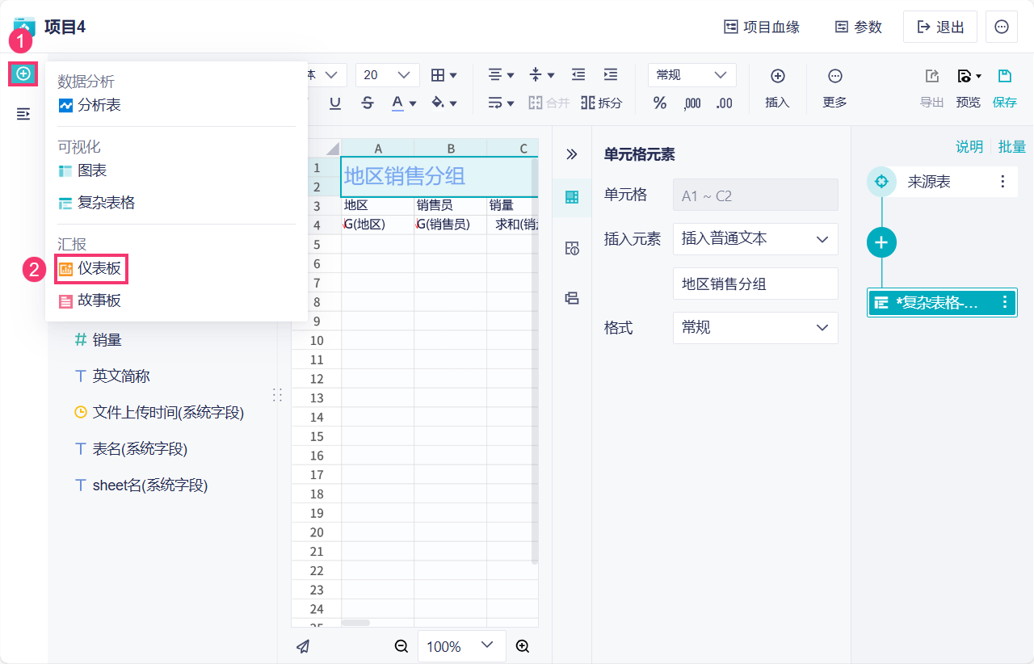Image resolution: width=1034 pixels, height=664 pixels.
Task: Click the zoom out magnifier icon
Action: pyautogui.click(x=401, y=646)
